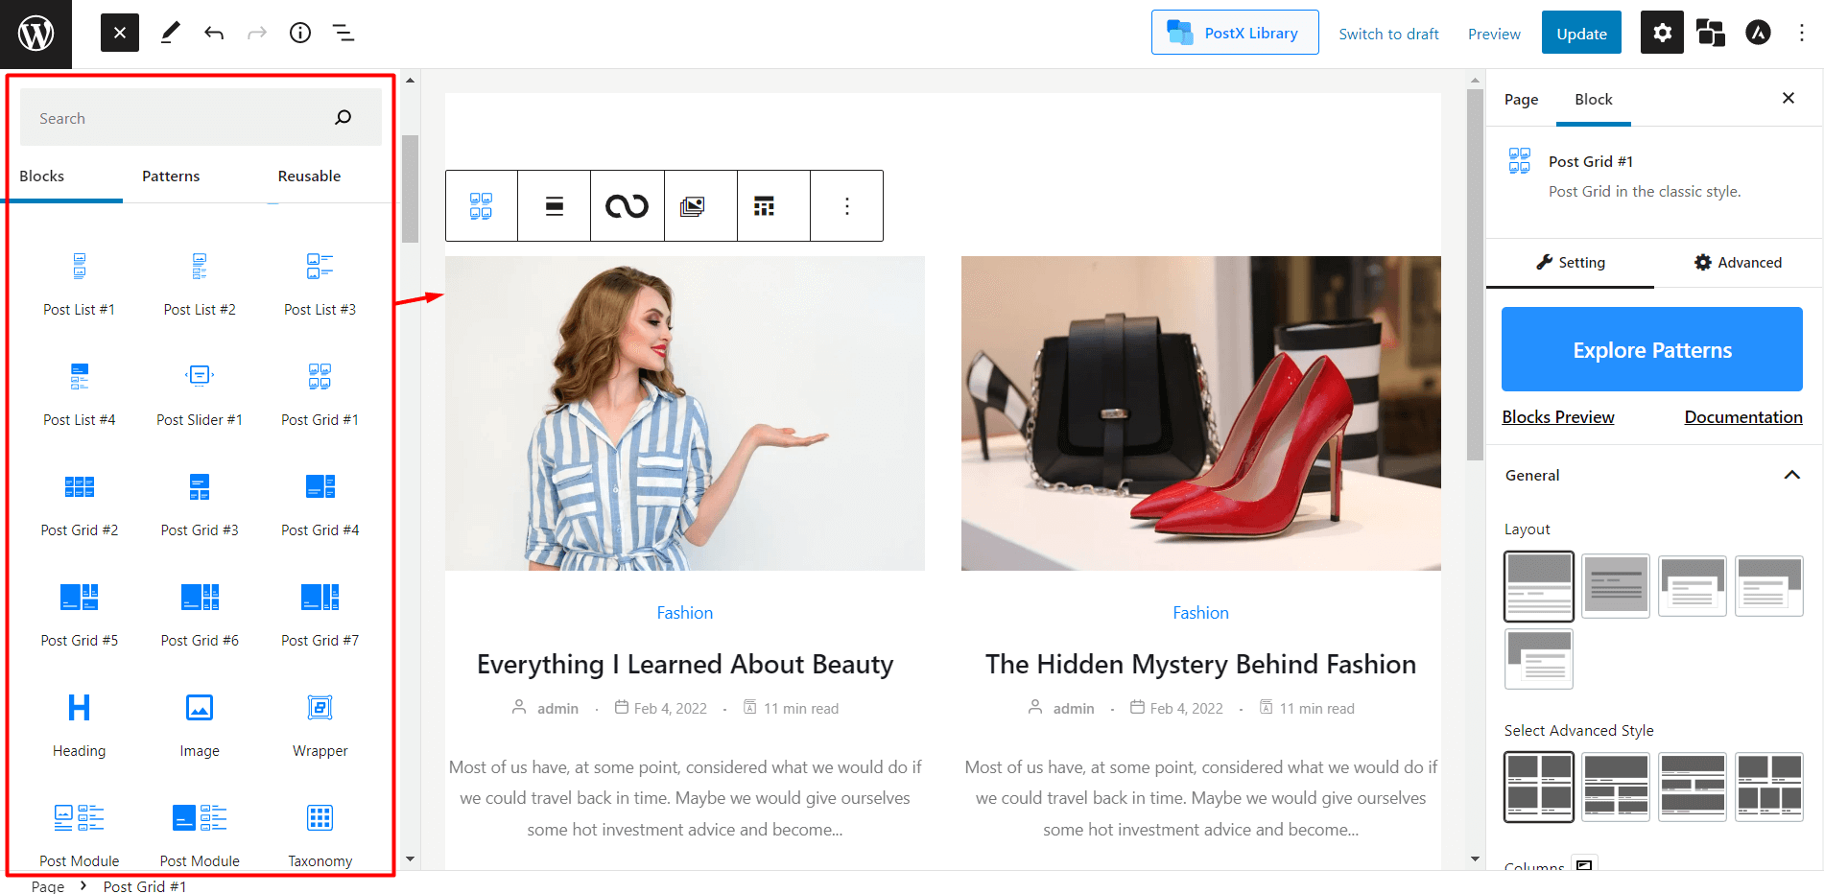Click the infinity-shaped toolbar icon
The height and width of the screenshot is (894, 1824).
[x=627, y=206]
